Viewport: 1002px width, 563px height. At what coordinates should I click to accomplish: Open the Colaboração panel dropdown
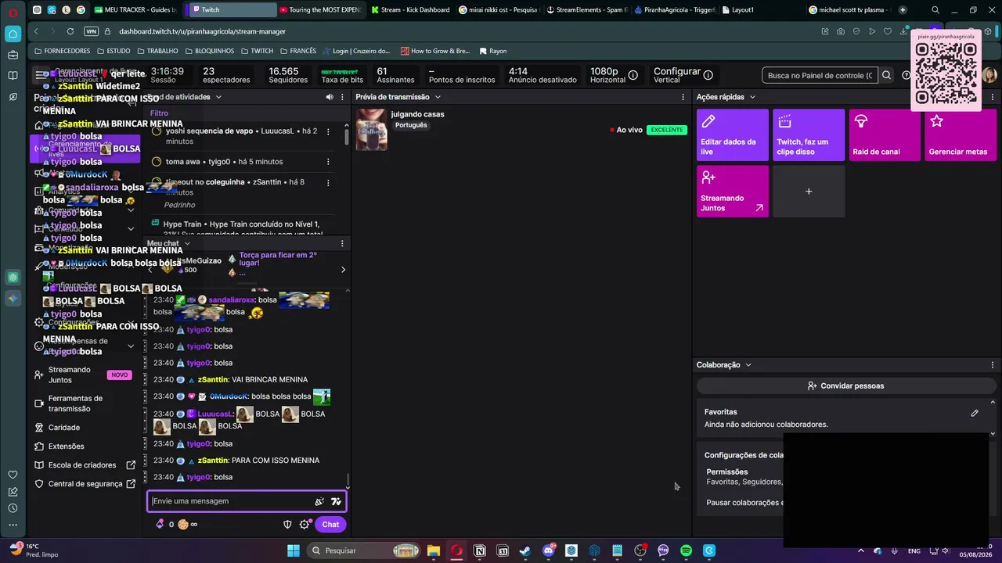click(x=748, y=365)
